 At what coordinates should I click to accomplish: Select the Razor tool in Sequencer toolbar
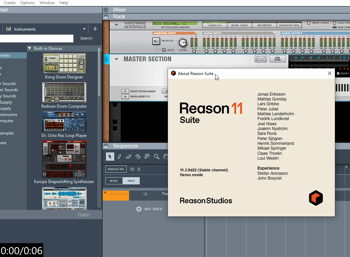click(138, 157)
